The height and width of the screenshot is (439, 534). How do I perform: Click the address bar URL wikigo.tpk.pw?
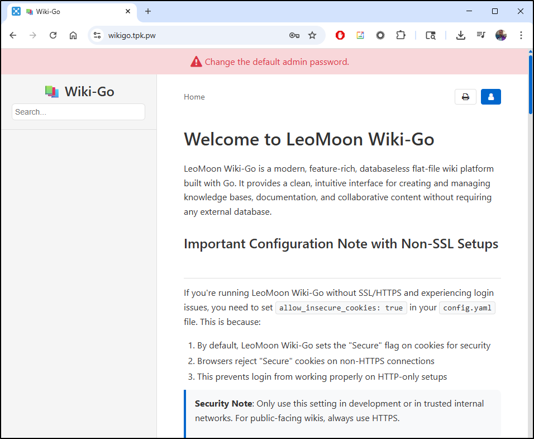[132, 35]
